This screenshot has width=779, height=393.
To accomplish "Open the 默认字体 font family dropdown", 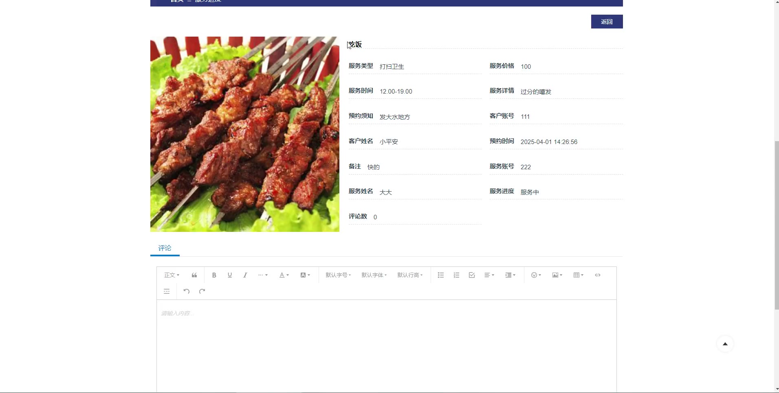I will [374, 275].
